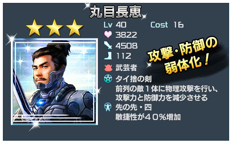Click the 武芸者 class label
This screenshot has width=232, height=145.
(126, 68)
